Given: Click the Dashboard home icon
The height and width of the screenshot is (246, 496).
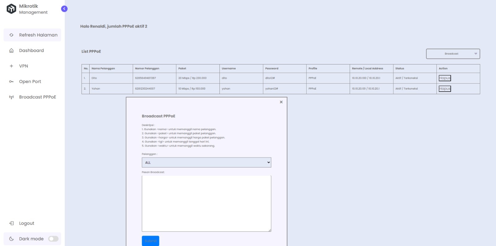Looking at the screenshot, I should tap(11, 51).
